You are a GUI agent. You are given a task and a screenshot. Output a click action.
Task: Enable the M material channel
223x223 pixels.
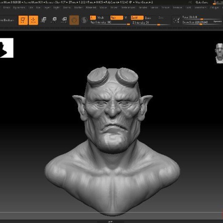126,18
